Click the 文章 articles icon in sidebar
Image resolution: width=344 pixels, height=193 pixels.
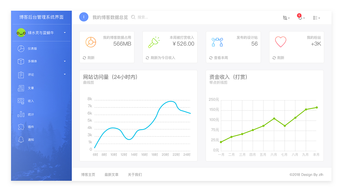tap(21, 88)
